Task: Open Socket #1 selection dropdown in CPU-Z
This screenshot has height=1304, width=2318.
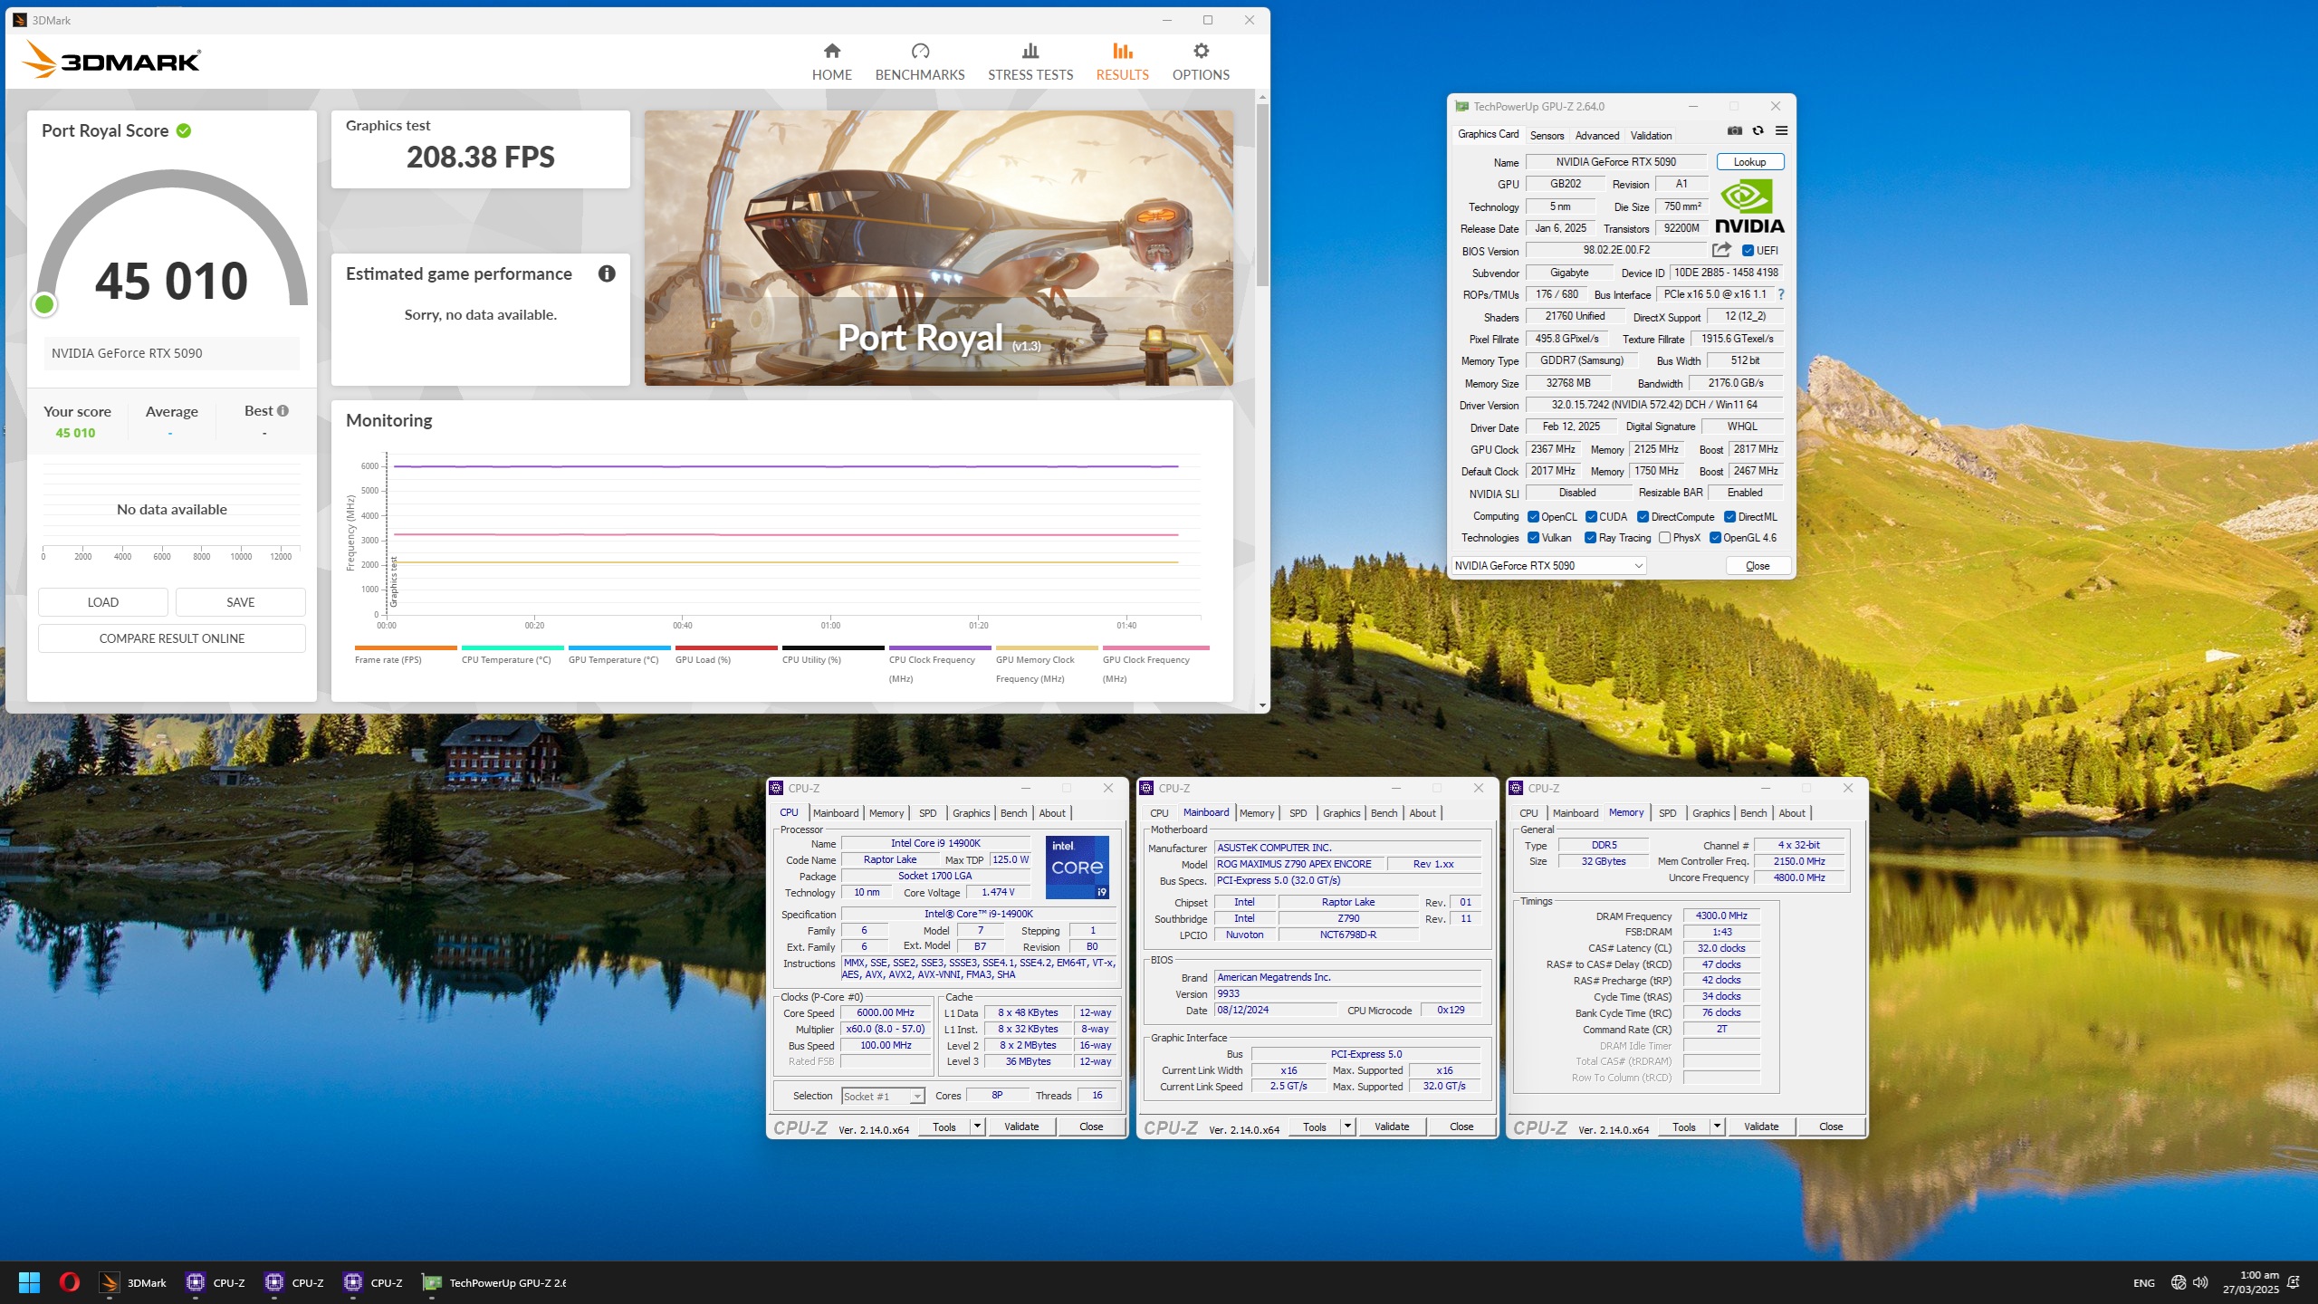Action: [x=883, y=1097]
